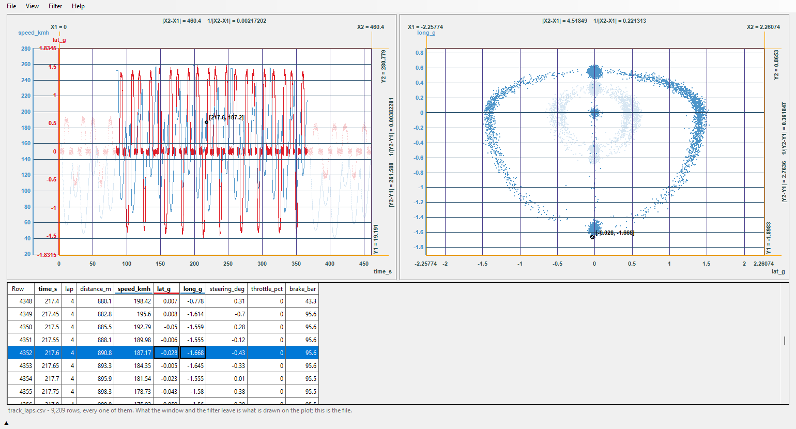Click the throttle_pct column header
Screen dimensions: 796x429
click(x=267, y=289)
